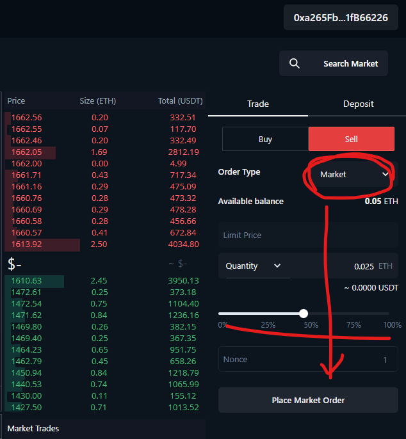This screenshot has width=406, height=439.
Task: Click the Limit Price input field
Action: coord(308,235)
